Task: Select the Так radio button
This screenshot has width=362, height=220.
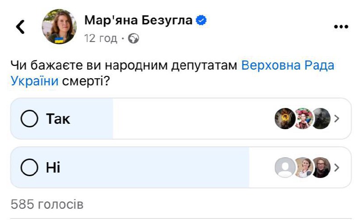Action: [29, 119]
